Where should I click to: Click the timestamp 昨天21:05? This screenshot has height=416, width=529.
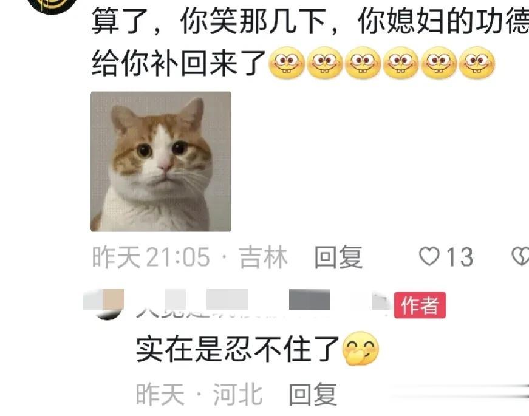pos(151,257)
